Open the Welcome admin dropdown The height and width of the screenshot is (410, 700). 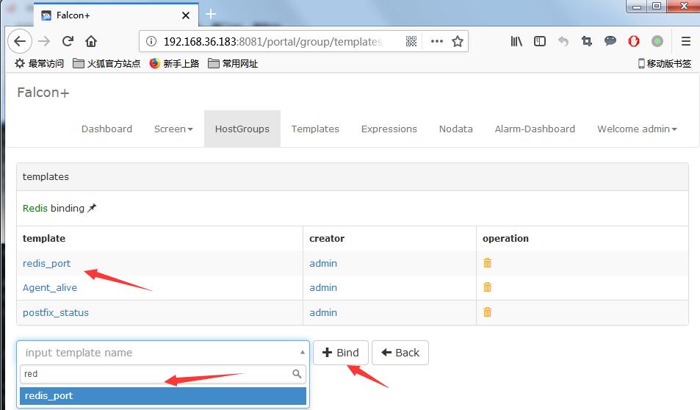click(637, 129)
